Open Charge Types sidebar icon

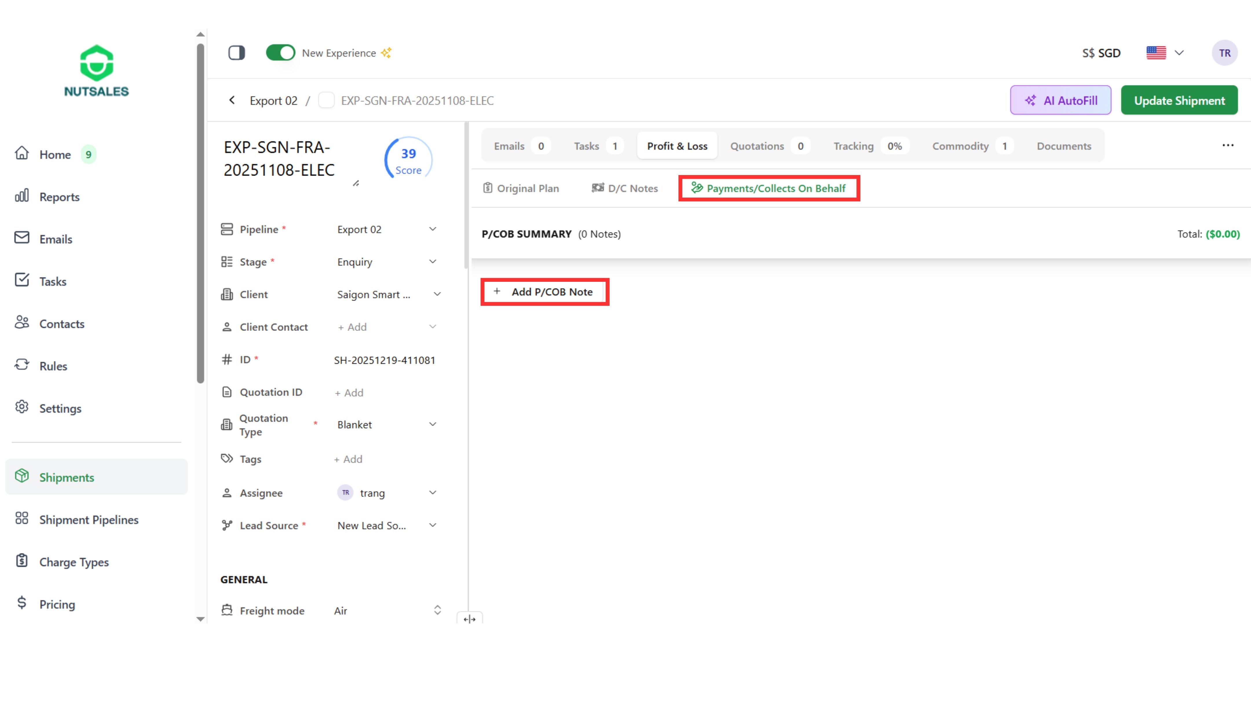(x=22, y=561)
